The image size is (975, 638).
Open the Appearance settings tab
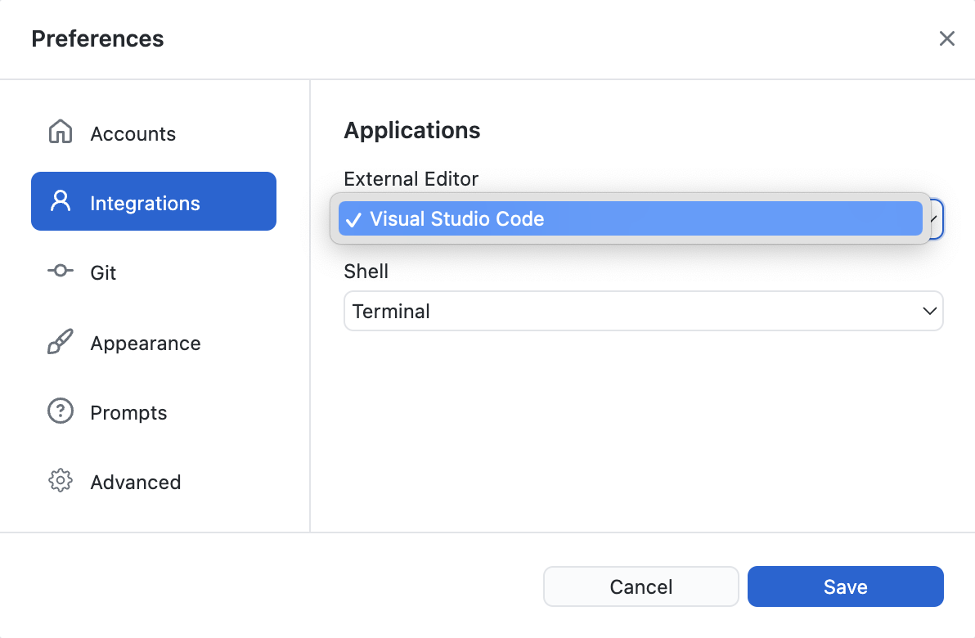pos(154,342)
